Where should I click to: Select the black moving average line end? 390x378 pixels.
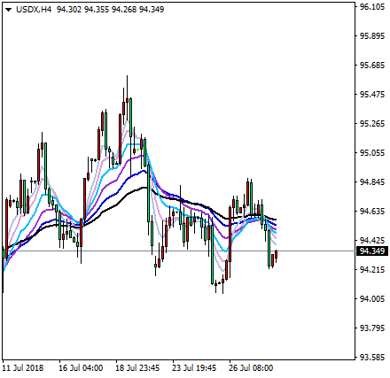[x=275, y=220]
